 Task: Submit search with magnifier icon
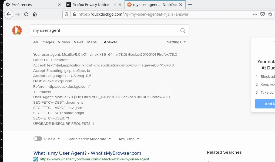[183, 30]
